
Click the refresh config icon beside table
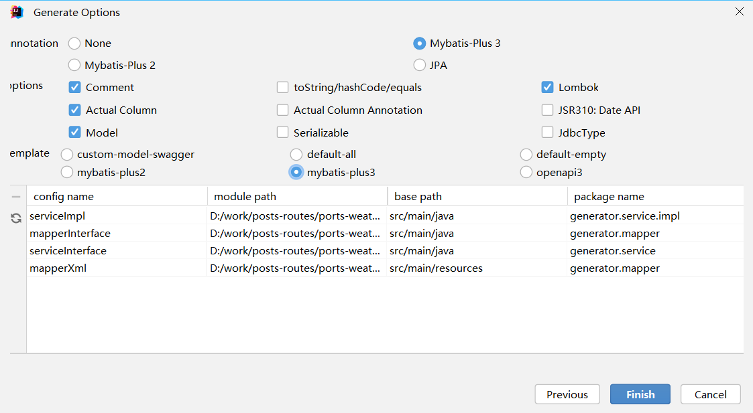click(x=16, y=218)
